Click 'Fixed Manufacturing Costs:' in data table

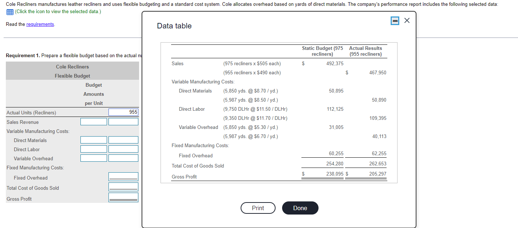click(200, 145)
